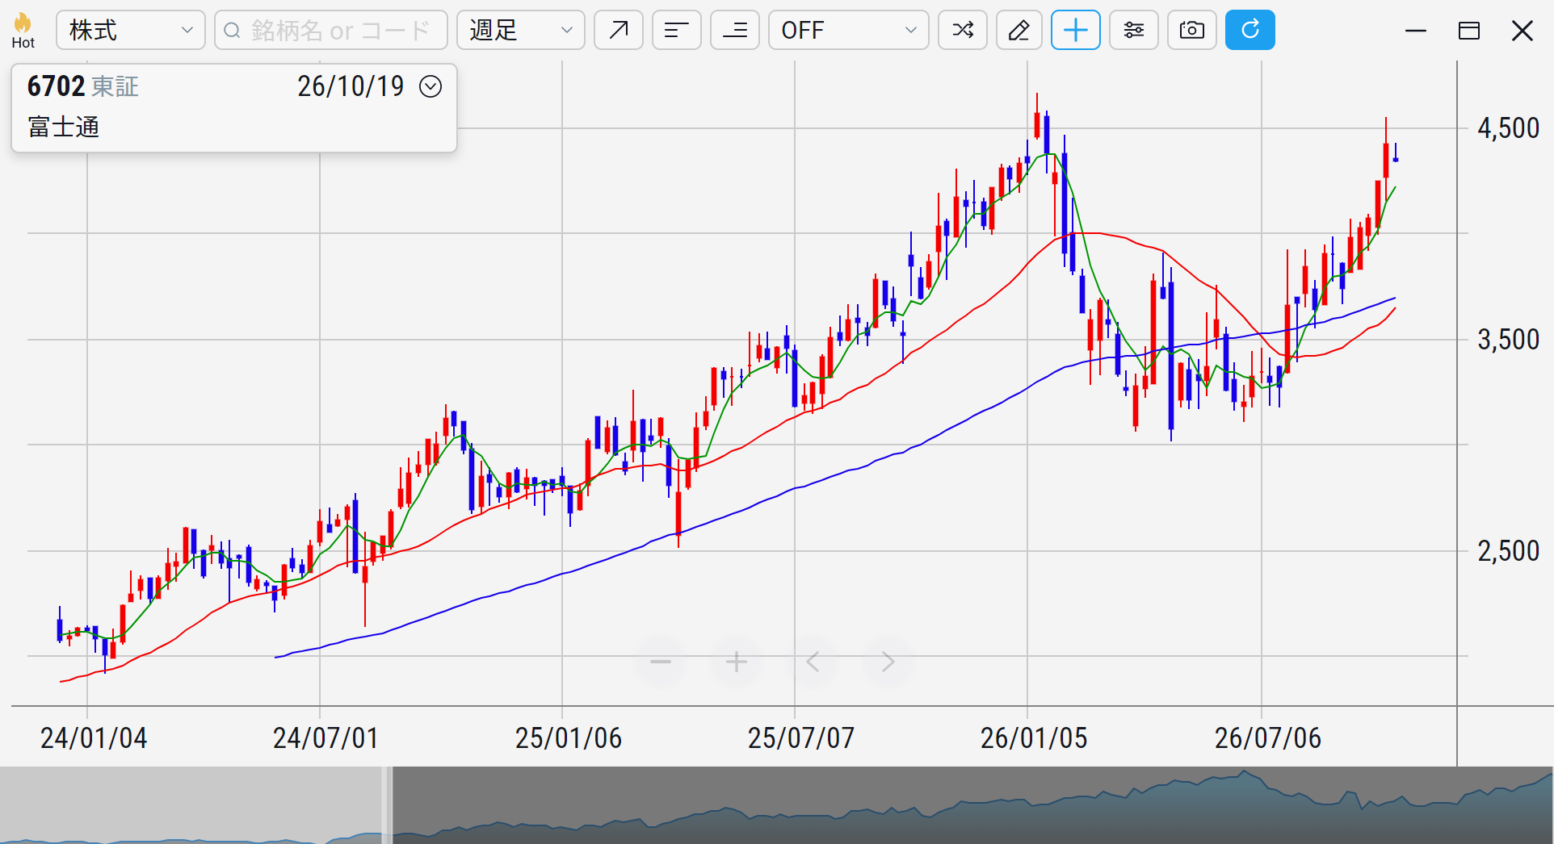
Task: Click the 4,500 price axis label
Action: (x=1508, y=128)
